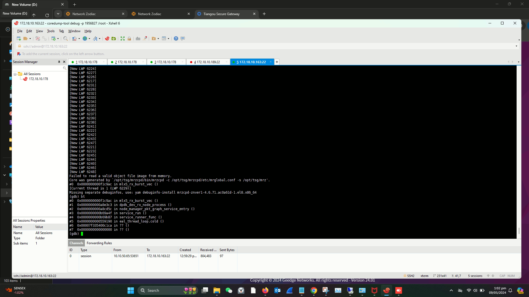This screenshot has height=297, width=529.
Task: Add a new session tab with plus
Action: pos(277,62)
